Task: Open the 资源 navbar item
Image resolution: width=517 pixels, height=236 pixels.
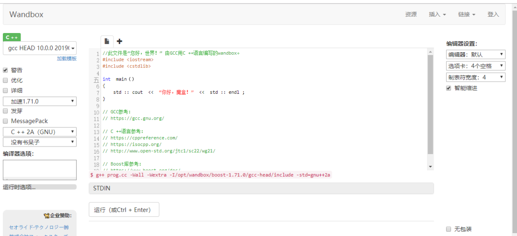Action: (x=411, y=14)
